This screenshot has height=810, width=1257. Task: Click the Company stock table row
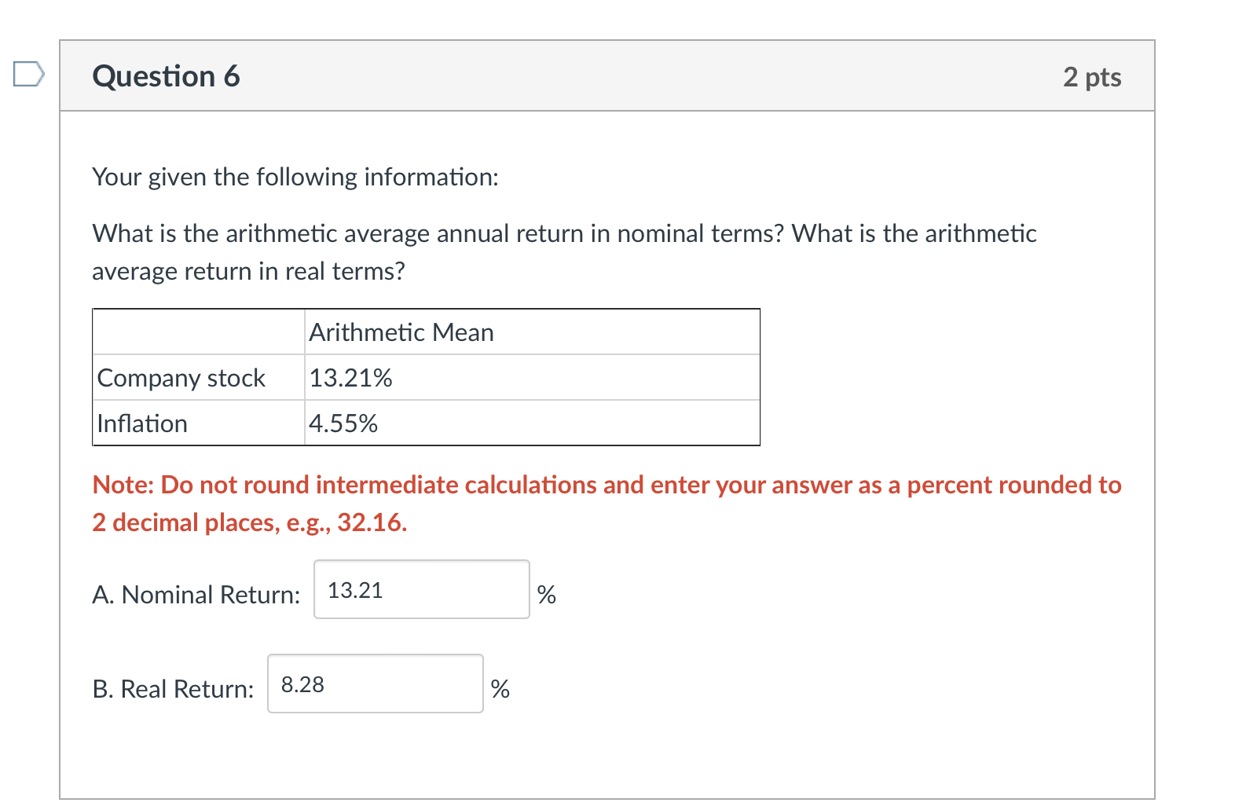(x=181, y=377)
